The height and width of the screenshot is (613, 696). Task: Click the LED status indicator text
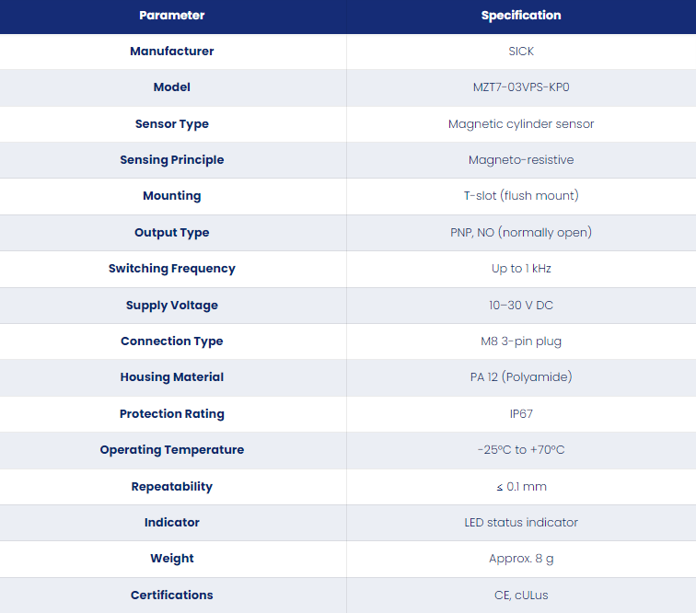(x=521, y=523)
